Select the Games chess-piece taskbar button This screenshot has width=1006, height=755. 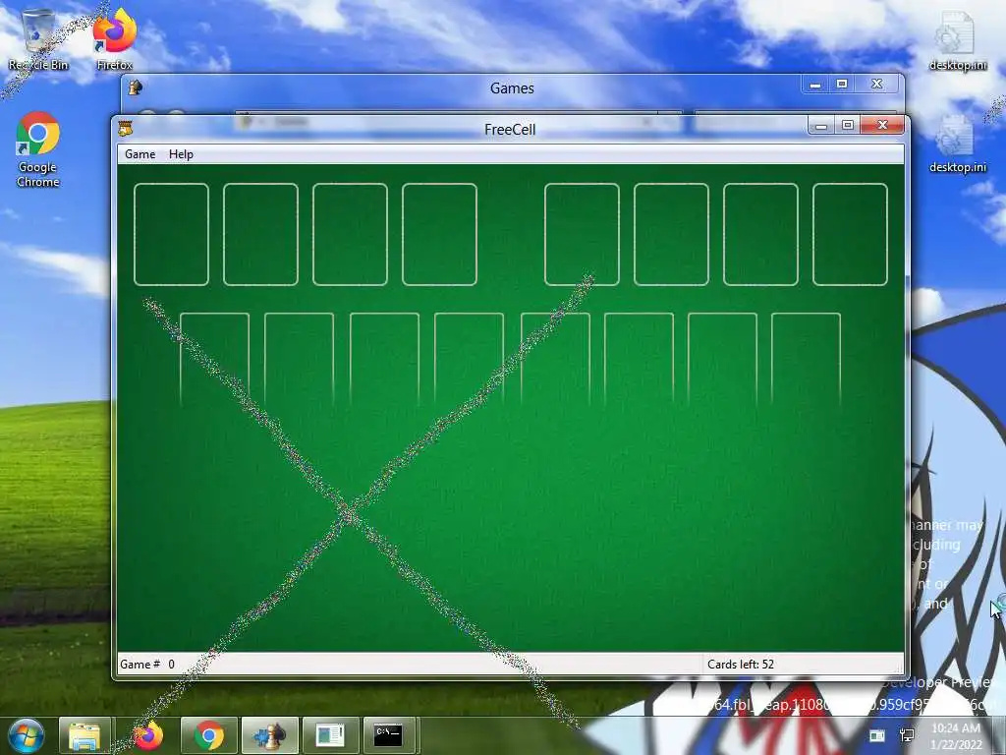pyautogui.click(x=269, y=735)
